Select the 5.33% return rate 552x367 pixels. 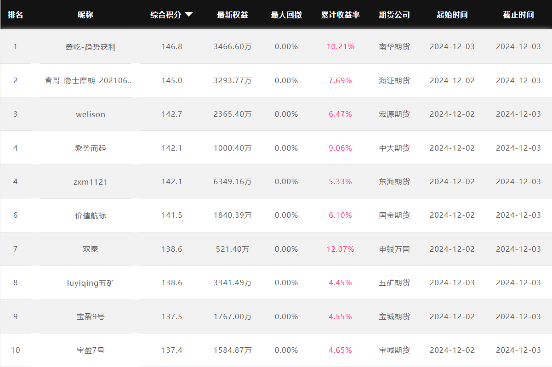coord(341,181)
